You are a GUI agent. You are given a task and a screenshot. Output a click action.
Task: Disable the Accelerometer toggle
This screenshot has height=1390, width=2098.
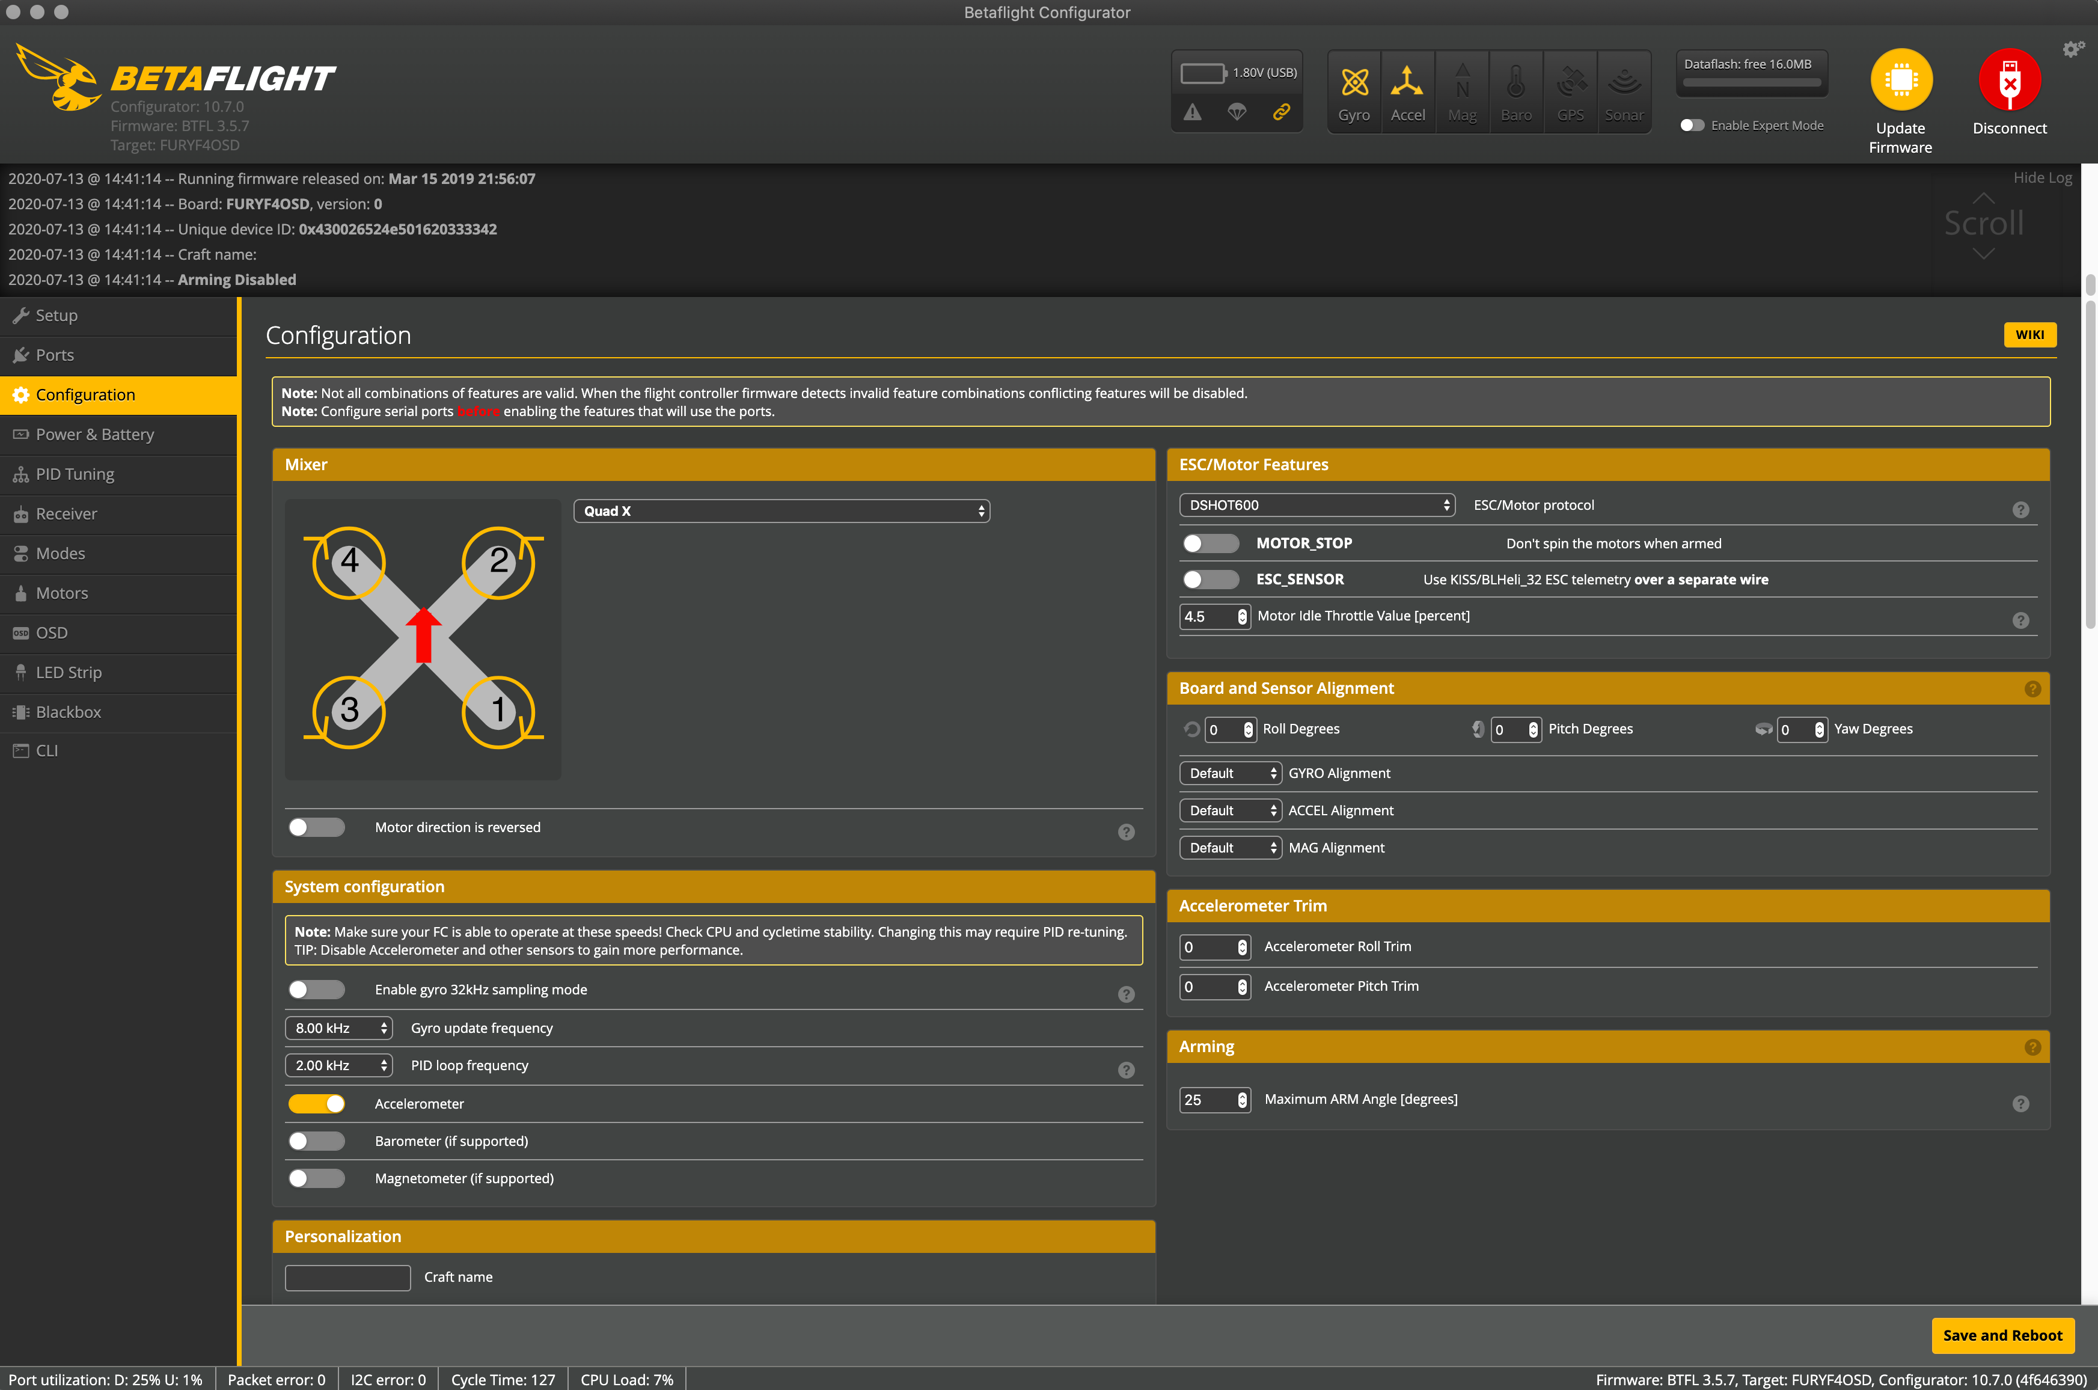[x=316, y=1104]
